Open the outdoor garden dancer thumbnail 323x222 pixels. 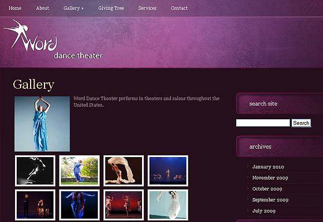coord(79,171)
